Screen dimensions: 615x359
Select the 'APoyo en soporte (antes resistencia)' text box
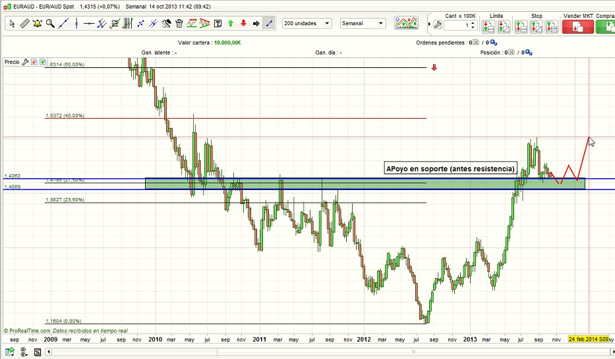coord(450,168)
